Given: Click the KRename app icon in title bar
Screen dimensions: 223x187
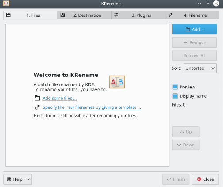Looking at the screenshot, I should click(x=6, y=4).
